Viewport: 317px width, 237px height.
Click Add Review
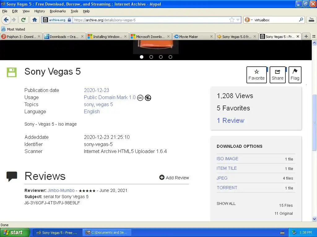coord(174,177)
